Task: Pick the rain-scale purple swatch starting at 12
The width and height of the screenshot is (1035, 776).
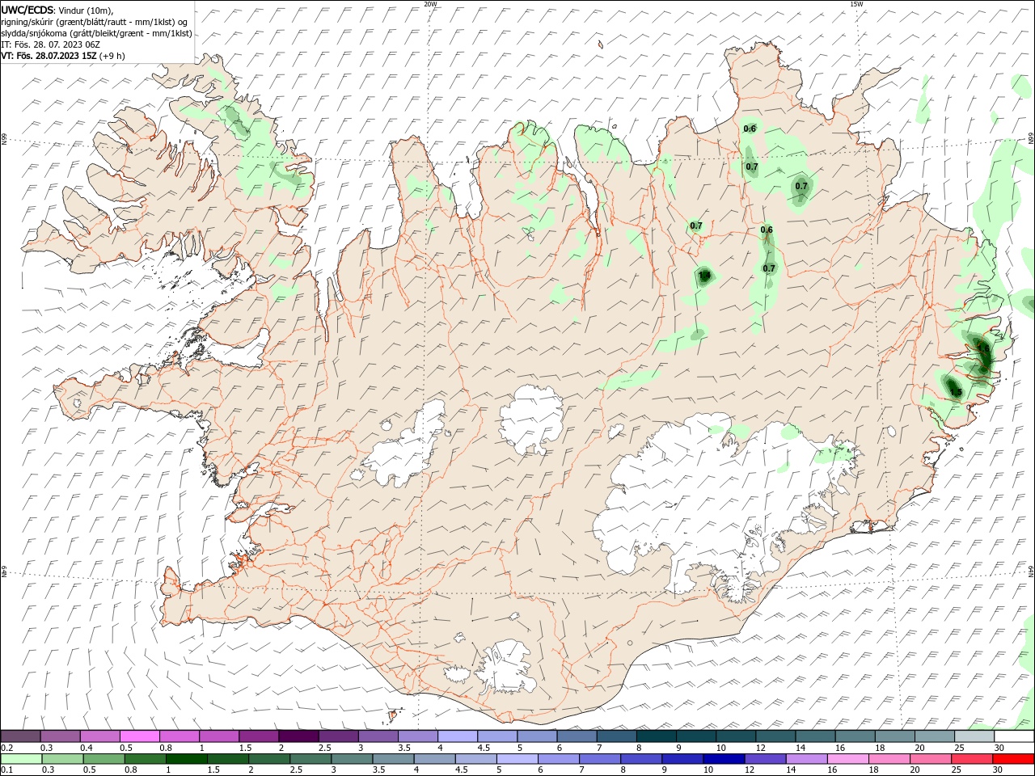Action: point(765,759)
